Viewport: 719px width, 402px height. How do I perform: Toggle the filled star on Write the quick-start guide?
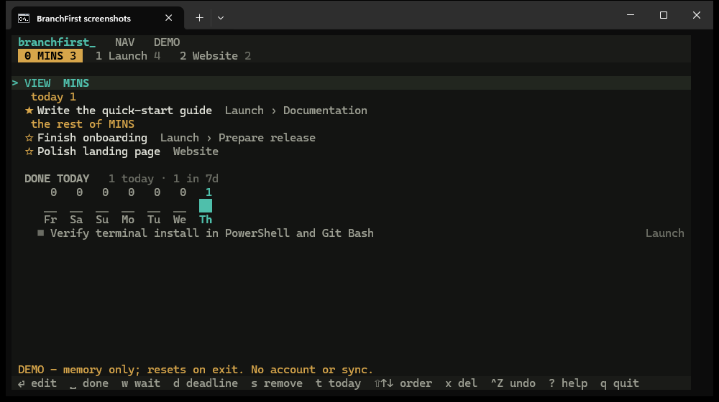click(x=29, y=111)
